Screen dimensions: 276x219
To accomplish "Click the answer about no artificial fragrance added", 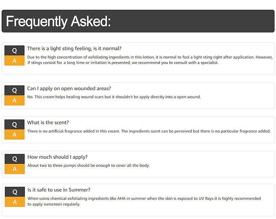I will [x=149, y=131].
